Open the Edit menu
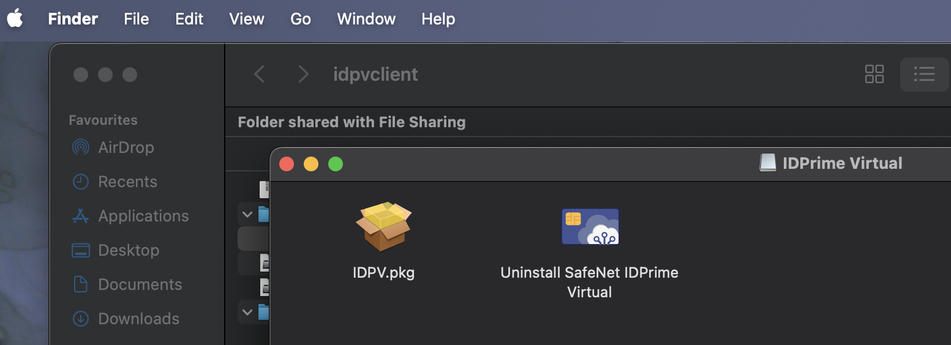The height and width of the screenshot is (345, 951). pos(189,19)
